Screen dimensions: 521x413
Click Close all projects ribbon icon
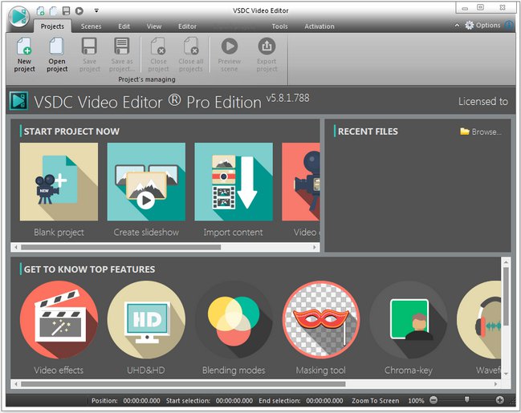(191, 47)
